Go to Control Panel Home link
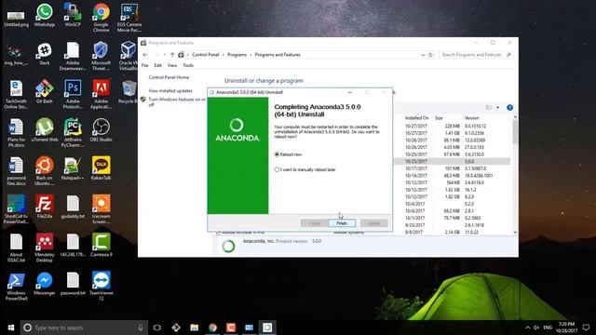The width and height of the screenshot is (596, 335). (x=169, y=77)
